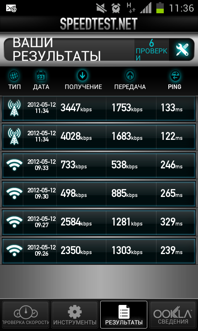Tap the Wi-Fi icon of the 09:26 result
Viewport: 198px width, 331px height.
[x=14, y=250]
